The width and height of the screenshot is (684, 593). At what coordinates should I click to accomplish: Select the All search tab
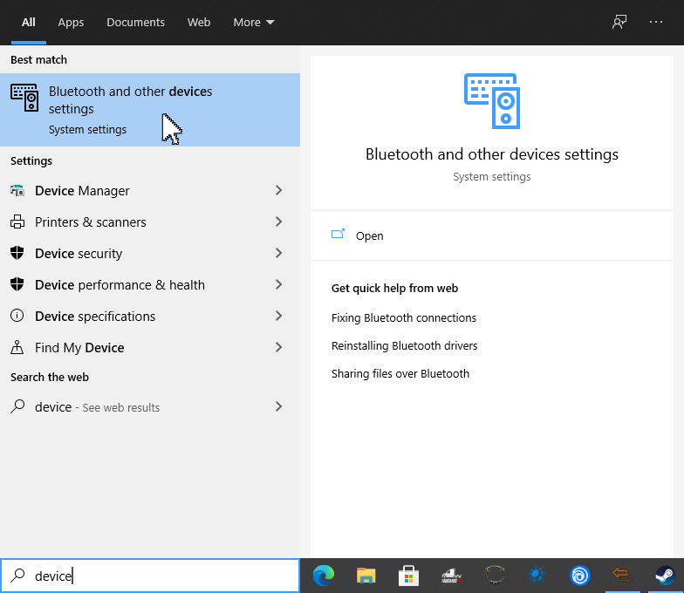(28, 23)
